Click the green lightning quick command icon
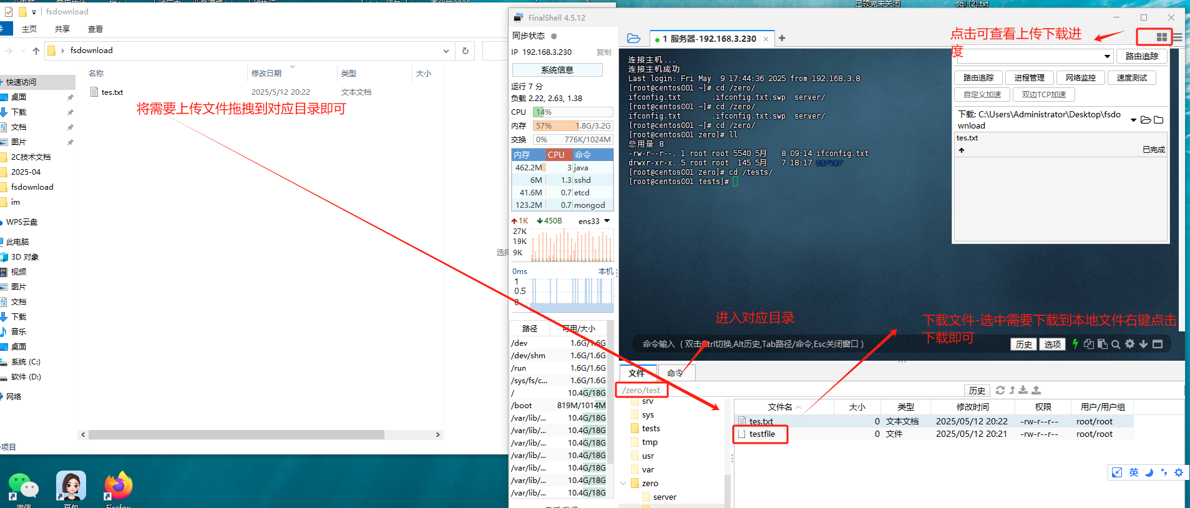The image size is (1190, 508). pos(1075,344)
